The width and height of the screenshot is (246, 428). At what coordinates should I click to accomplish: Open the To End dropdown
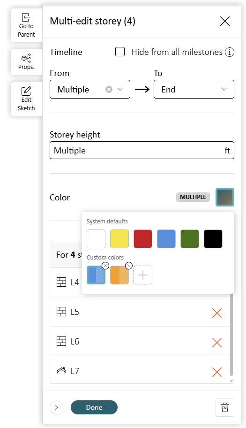pos(194,89)
